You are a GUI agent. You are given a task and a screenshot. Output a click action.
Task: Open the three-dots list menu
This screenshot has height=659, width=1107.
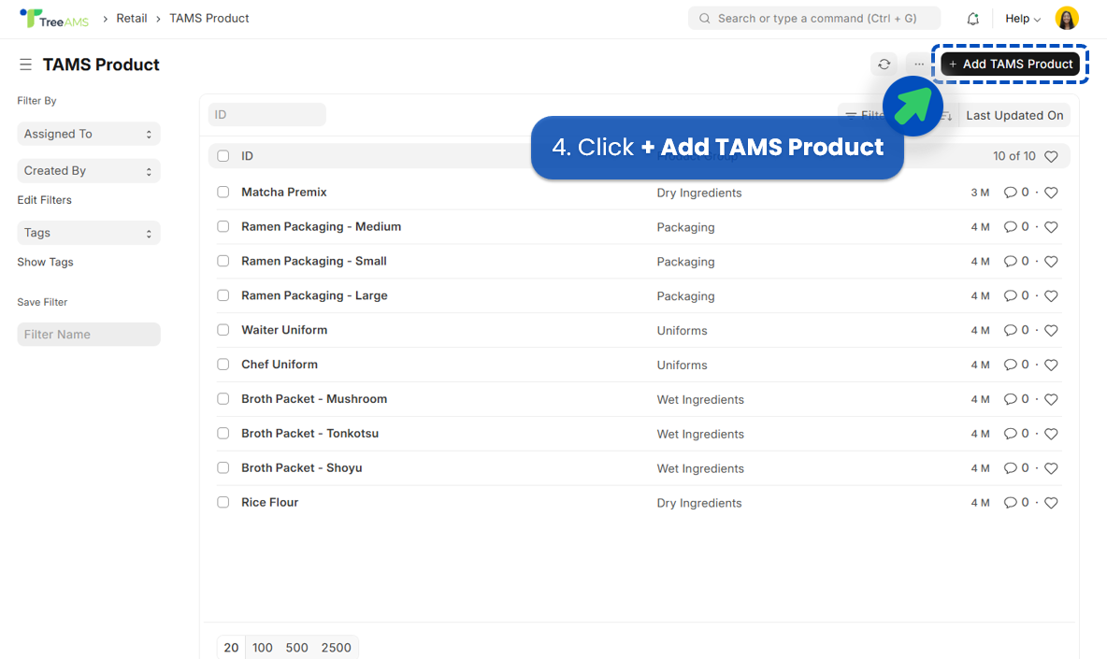918,64
